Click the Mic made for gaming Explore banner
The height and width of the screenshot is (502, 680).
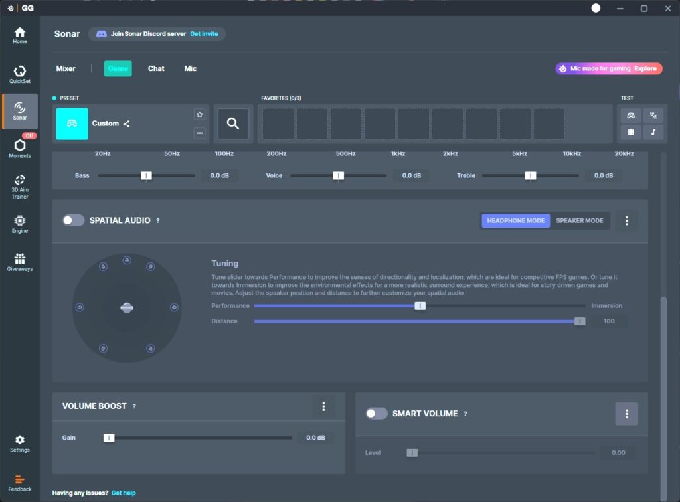click(x=609, y=68)
